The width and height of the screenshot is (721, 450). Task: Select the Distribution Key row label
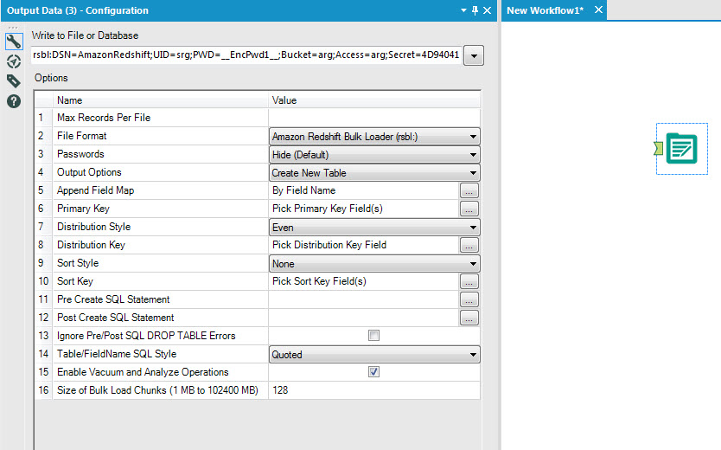point(91,245)
